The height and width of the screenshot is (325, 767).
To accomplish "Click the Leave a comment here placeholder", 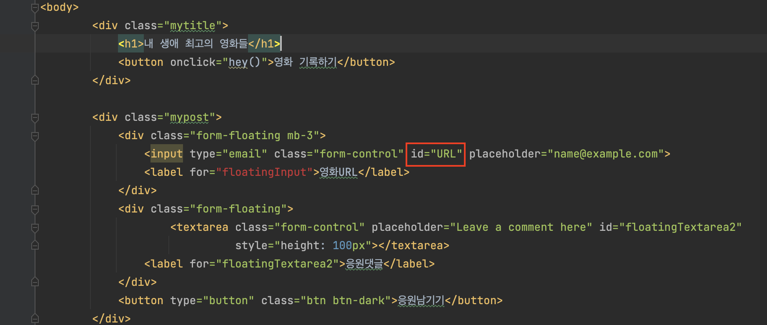I will pos(521,227).
